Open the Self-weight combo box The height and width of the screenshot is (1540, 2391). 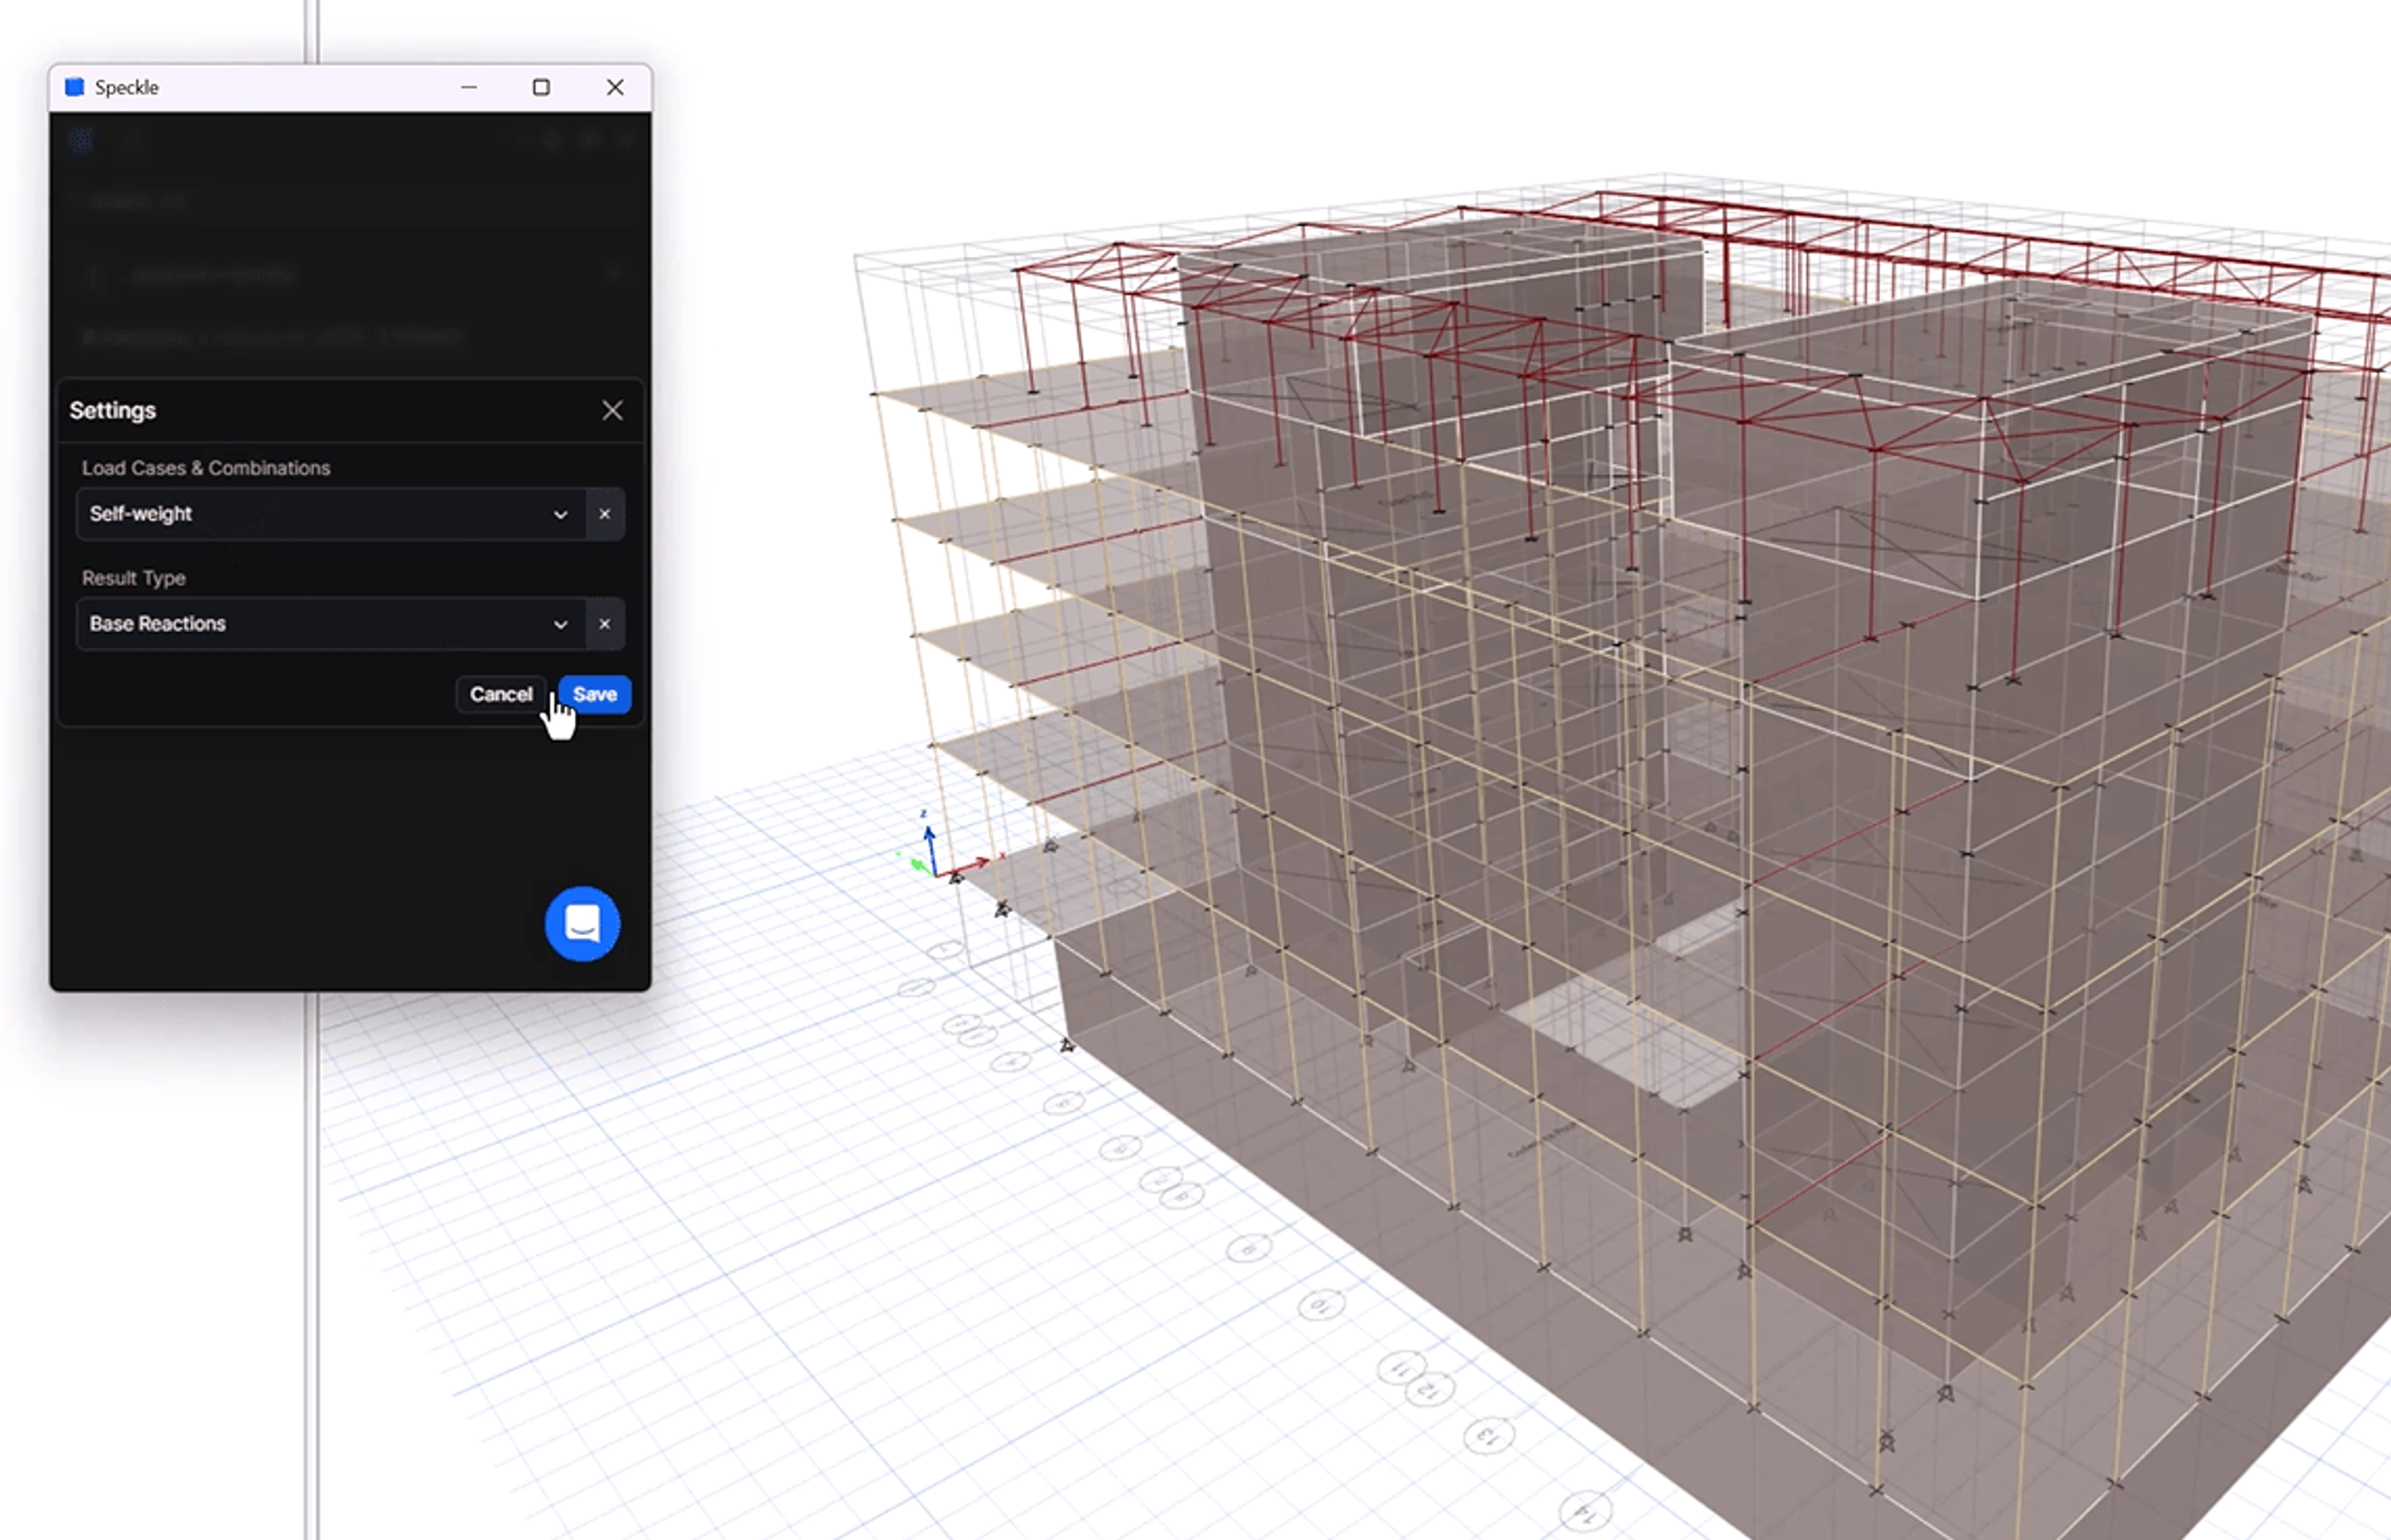pos(320,514)
